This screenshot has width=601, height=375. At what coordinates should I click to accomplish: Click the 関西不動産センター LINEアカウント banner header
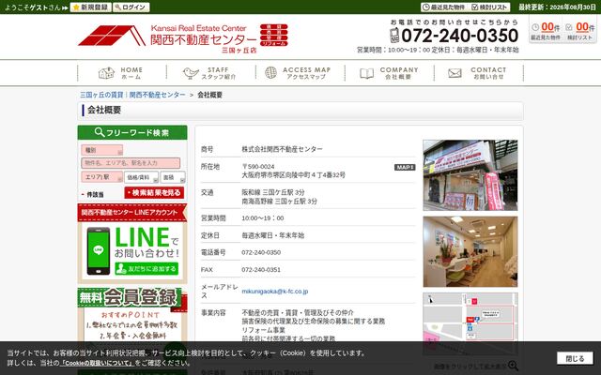tap(132, 213)
